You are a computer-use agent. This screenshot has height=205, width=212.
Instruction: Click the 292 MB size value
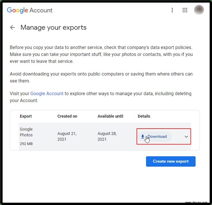[x=26, y=144]
